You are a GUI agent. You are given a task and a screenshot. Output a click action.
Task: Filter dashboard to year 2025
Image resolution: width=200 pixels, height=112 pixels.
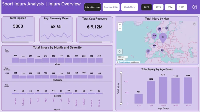[x=182, y=7]
